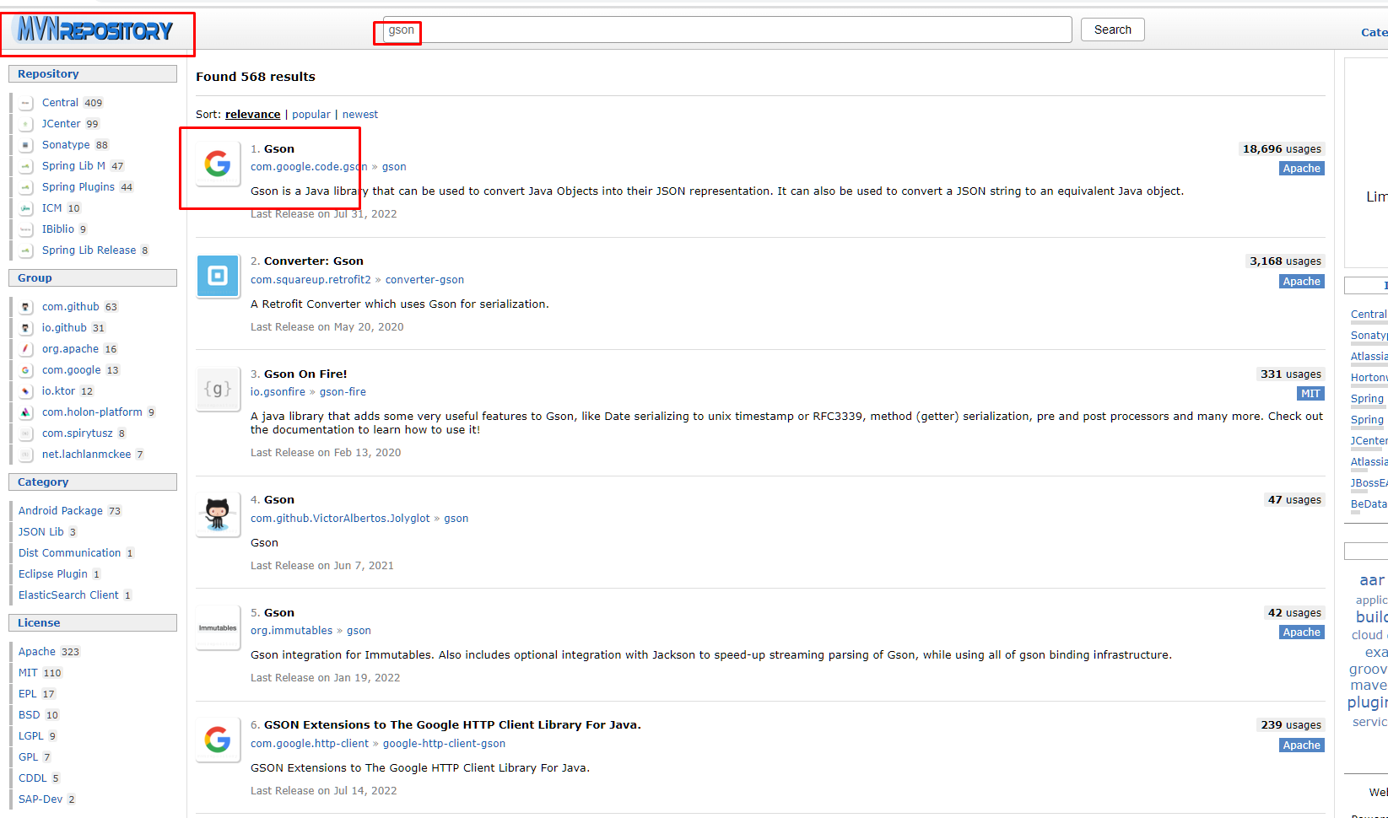The width and height of the screenshot is (1388, 818).
Task: Sort results by relevance
Action: [252, 115]
